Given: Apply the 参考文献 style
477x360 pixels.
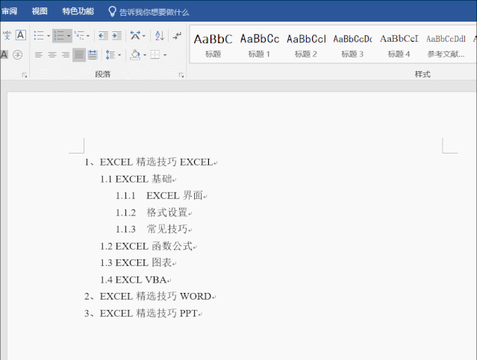Looking at the screenshot, I should pyautogui.click(x=446, y=45).
